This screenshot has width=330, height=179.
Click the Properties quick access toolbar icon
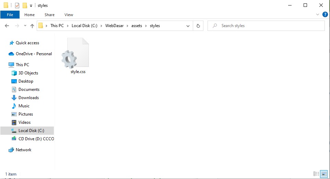point(17,5)
